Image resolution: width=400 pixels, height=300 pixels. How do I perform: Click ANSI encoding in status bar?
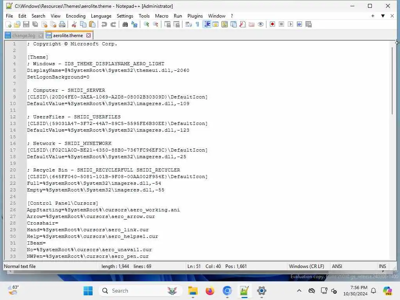[x=337, y=266]
